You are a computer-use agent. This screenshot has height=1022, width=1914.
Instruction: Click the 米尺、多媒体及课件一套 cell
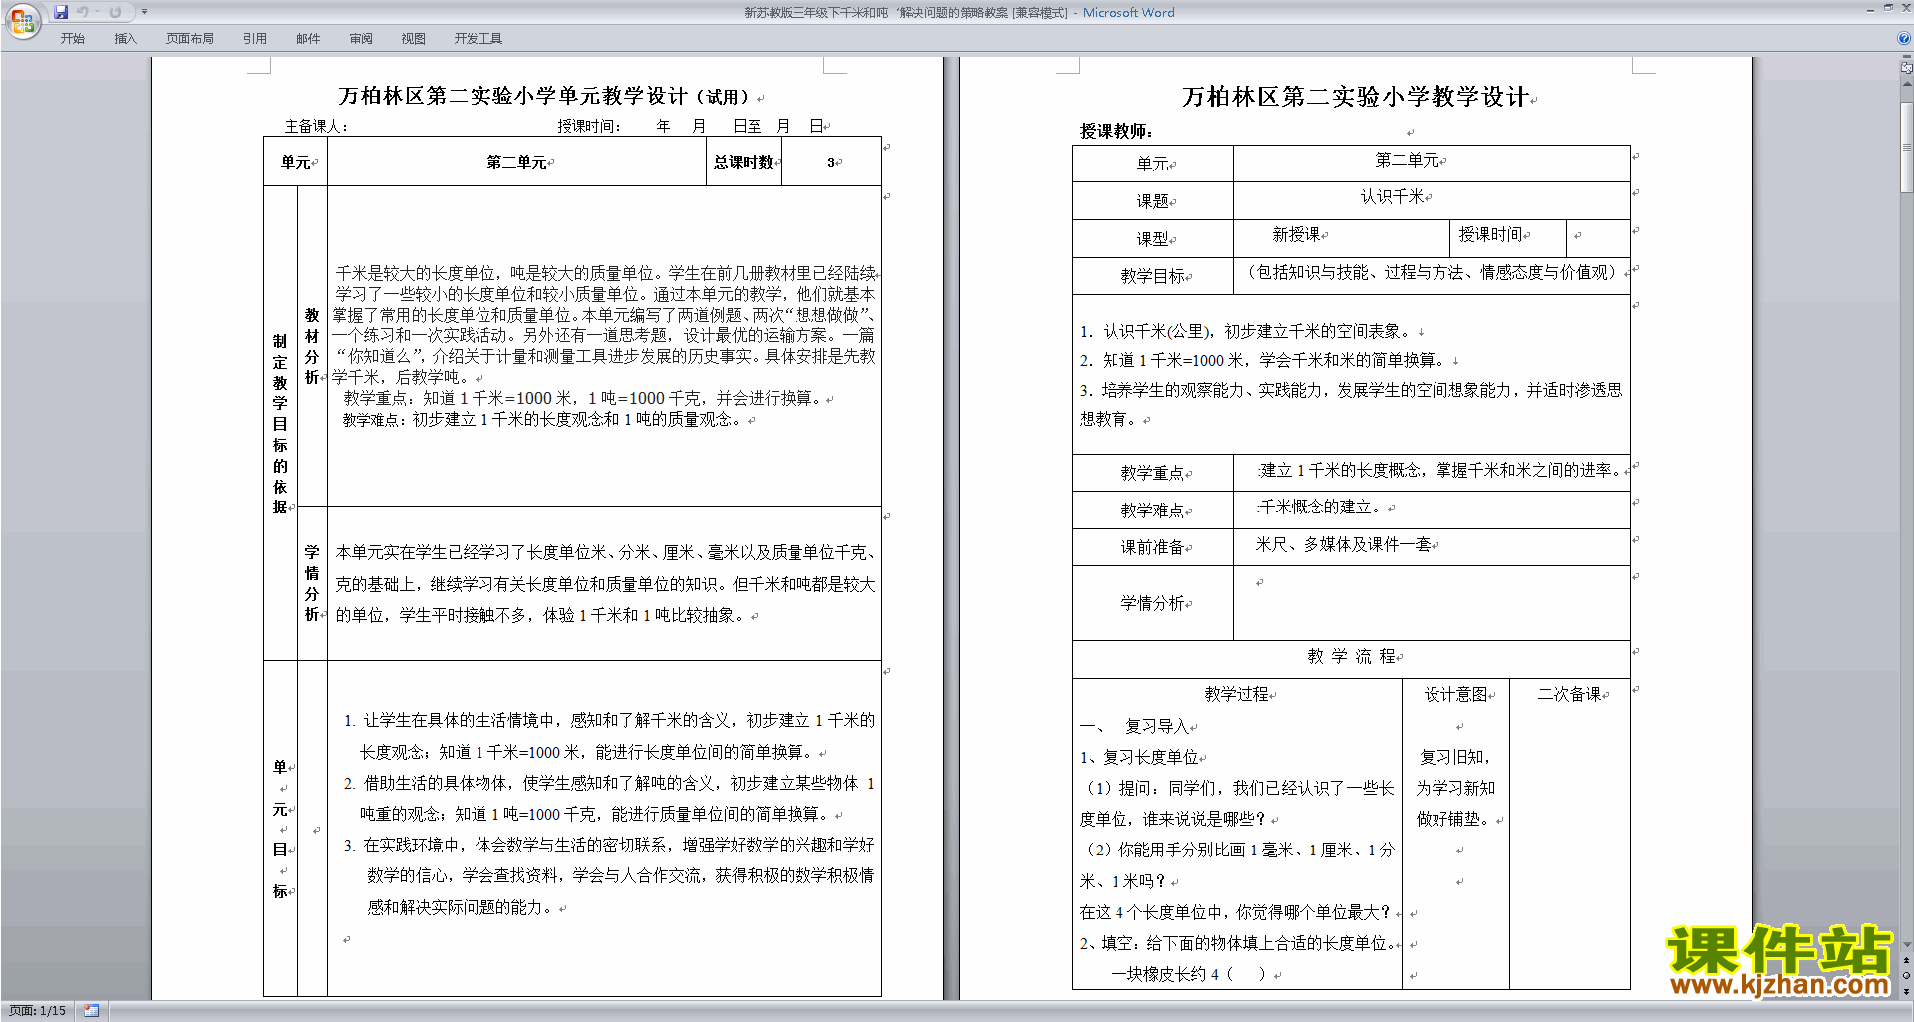pyautogui.click(x=1432, y=545)
